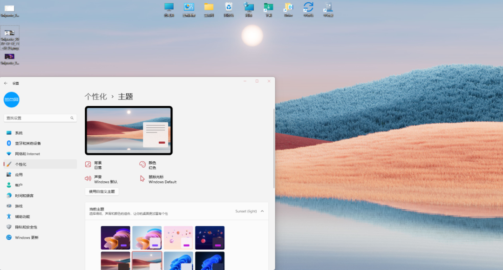
Task: Open the 背景 日落 background option
Action: [x=94, y=165]
